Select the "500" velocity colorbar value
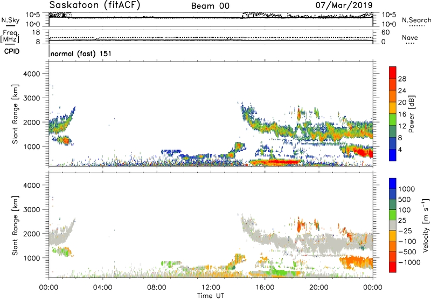431x299 pixels. point(405,200)
